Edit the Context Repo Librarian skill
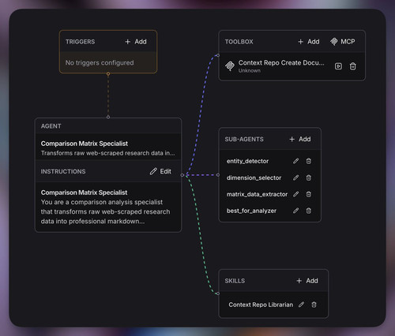Viewport: 395px width, 336px height. (x=301, y=304)
